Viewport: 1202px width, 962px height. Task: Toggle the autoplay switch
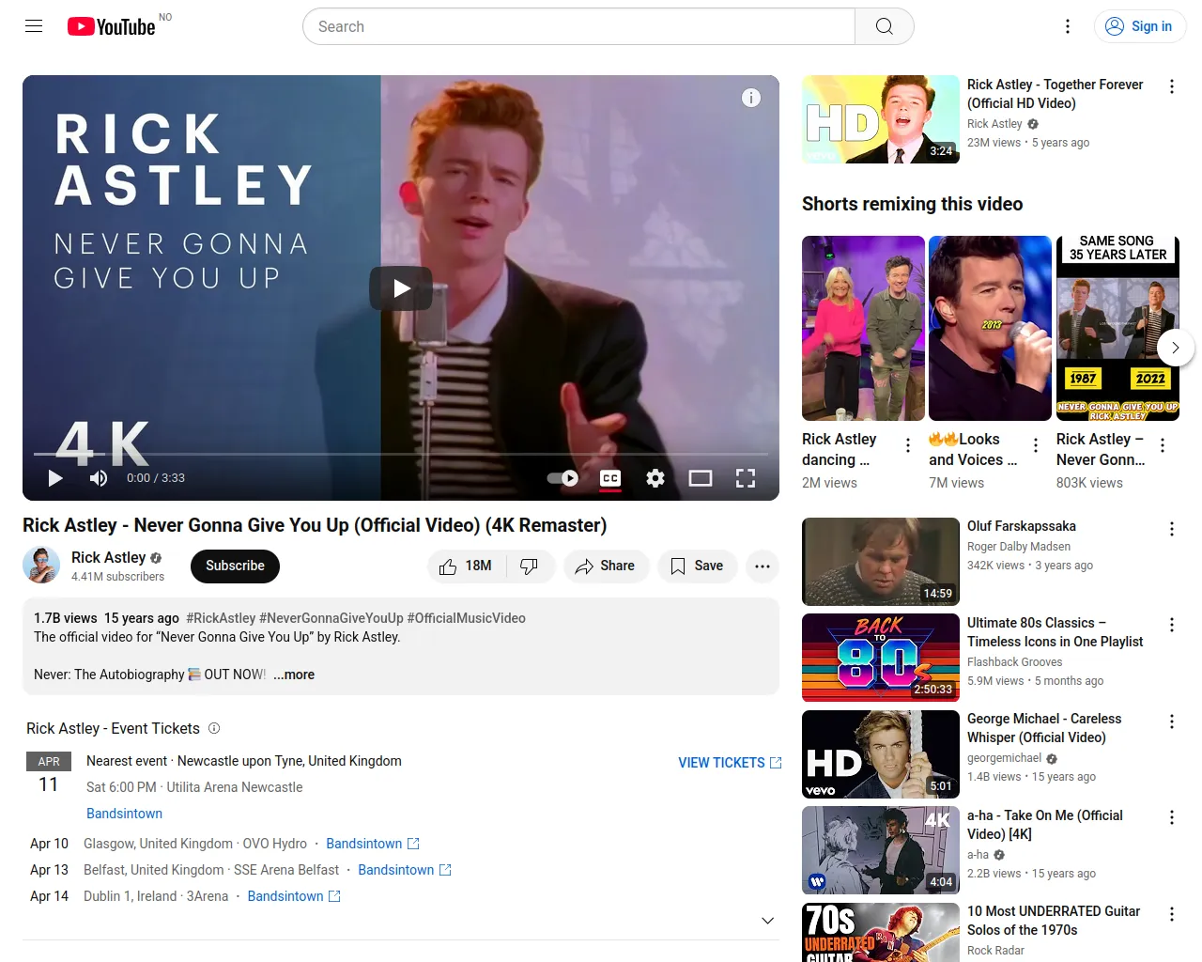click(562, 478)
